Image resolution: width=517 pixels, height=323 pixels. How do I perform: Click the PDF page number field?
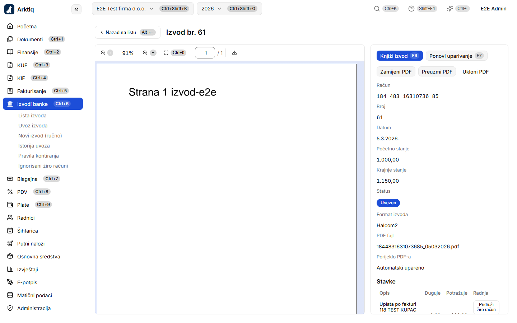[205, 53]
